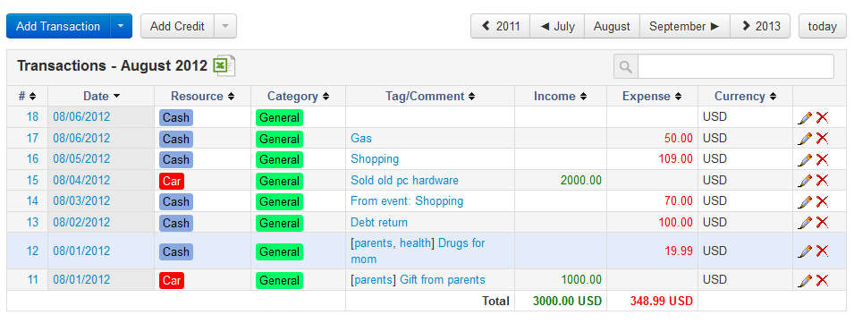Click the Add Credit button

(x=178, y=26)
